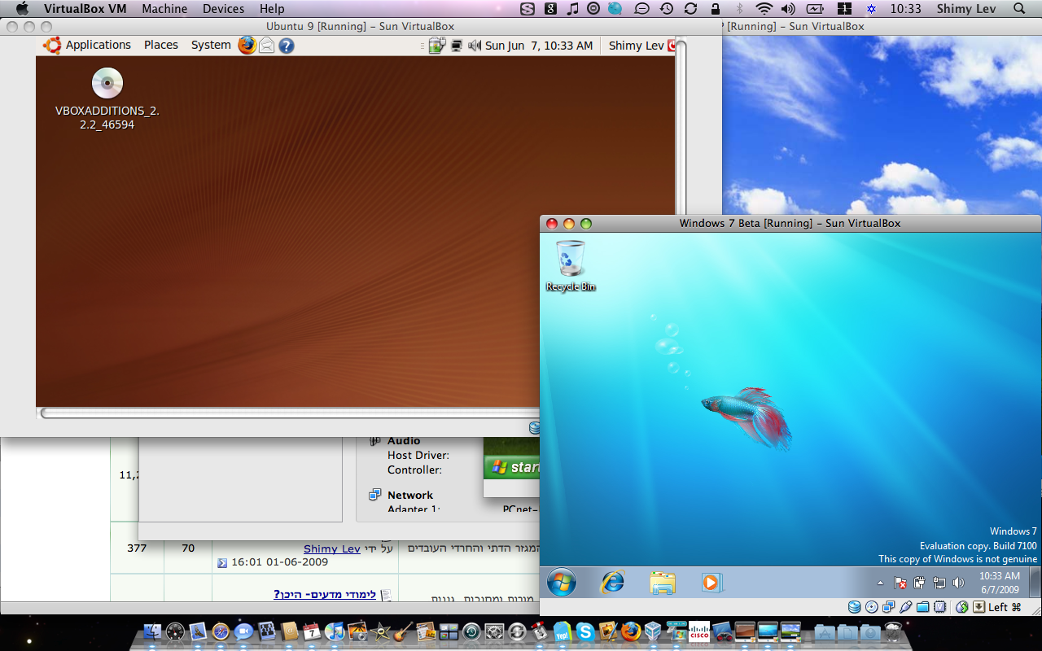Image resolution: width=1042 pixels, height=651 pixels.
Task: Click the Show desktop strip beside the Windows clock
Action: [1035, 582]
